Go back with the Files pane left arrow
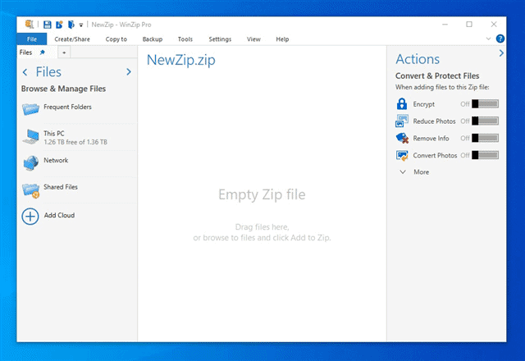 click(25, 72)
